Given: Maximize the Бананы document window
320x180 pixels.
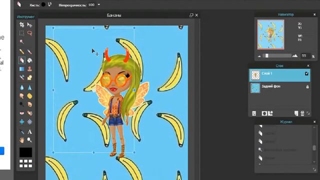Looking at the screenshot, I should 191,15.
